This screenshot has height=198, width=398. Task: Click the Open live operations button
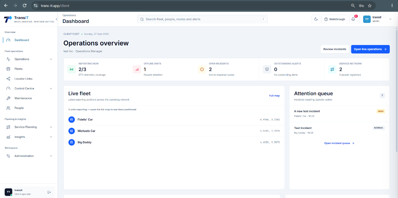370,49
